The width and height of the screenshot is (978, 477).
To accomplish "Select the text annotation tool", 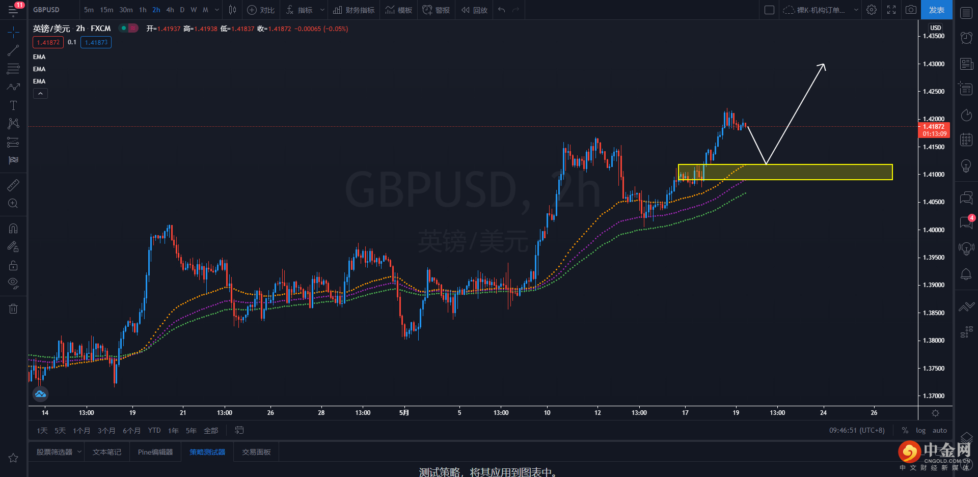I will (13, 105).
